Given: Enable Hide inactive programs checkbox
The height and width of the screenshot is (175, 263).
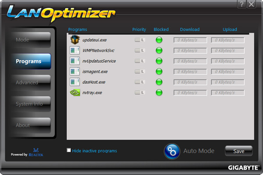Looking at the screenshot, I should point(69,150).
